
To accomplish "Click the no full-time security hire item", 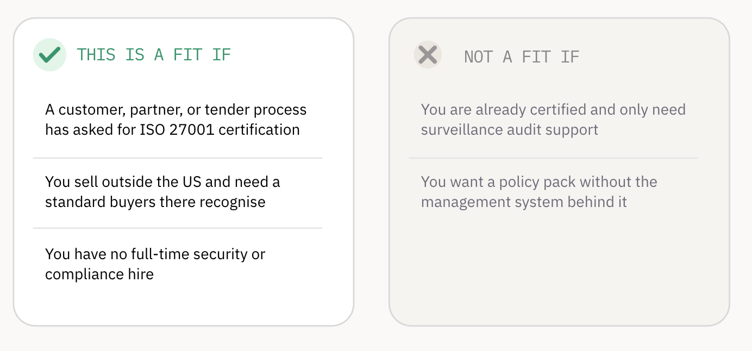I will click(x=177, y=264).
